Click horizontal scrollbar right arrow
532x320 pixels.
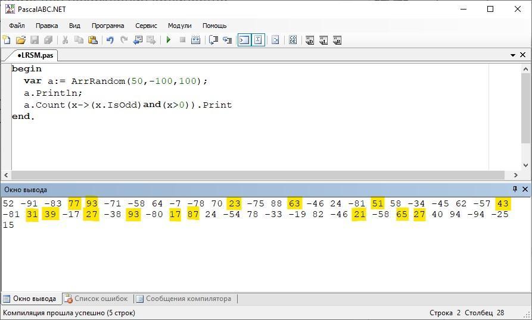[x=516, y=175]
